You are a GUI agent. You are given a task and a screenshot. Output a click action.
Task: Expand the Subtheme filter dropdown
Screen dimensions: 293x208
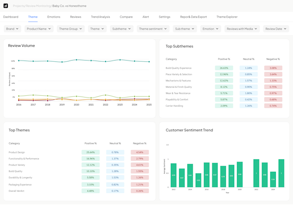(x=122, y=29)
